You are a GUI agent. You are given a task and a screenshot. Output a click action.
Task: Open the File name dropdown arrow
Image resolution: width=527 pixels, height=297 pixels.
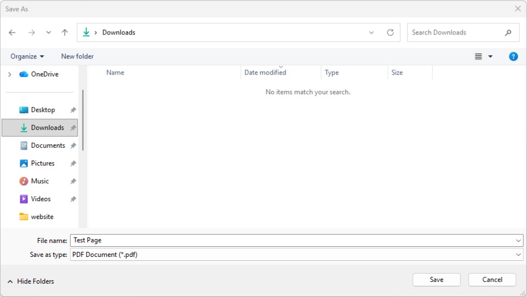[518, 241]
